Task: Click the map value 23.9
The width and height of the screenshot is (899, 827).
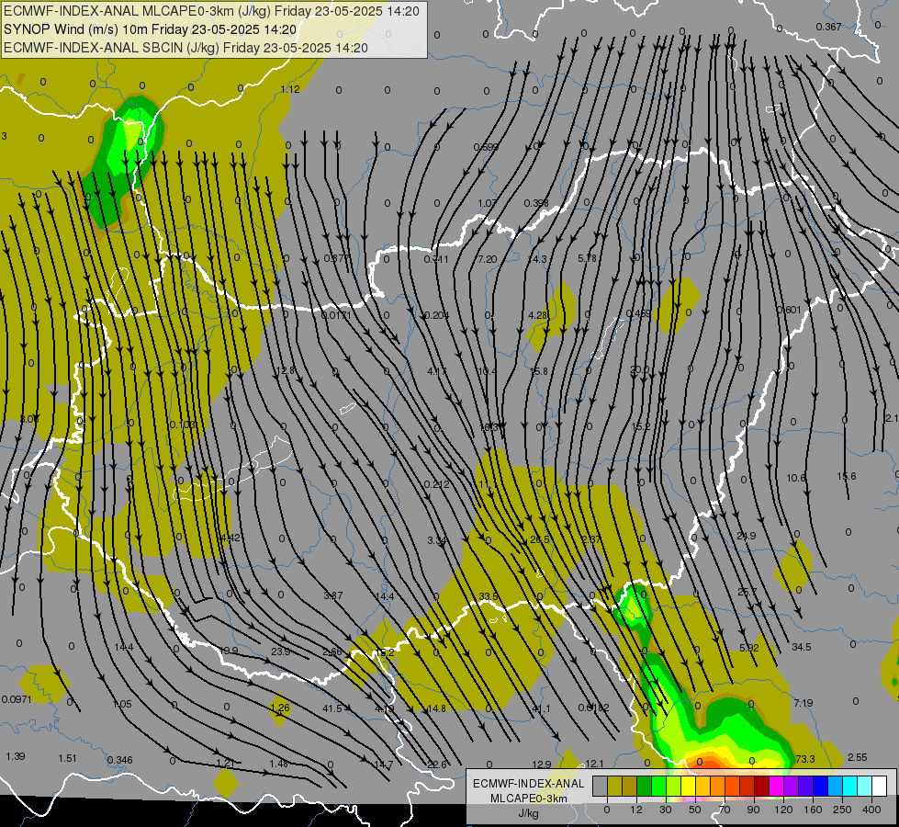Action: 280,651
